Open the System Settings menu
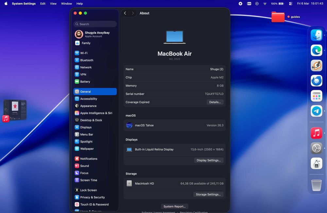The height and width of the screenshot is (213, 327). coord(24,4)
